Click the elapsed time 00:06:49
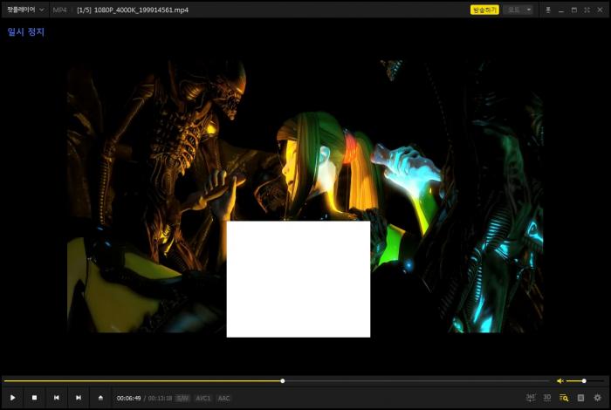 (128, 398)
